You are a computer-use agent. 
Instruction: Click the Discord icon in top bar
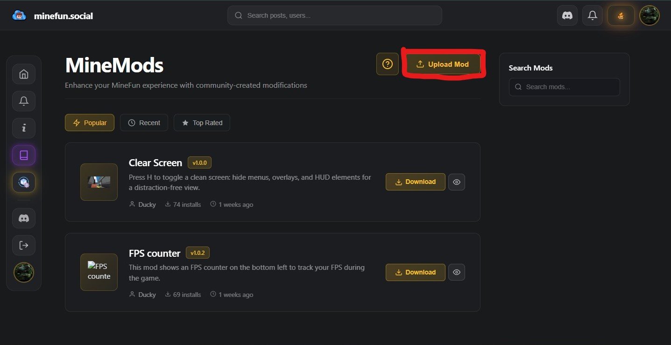(567, 15)
